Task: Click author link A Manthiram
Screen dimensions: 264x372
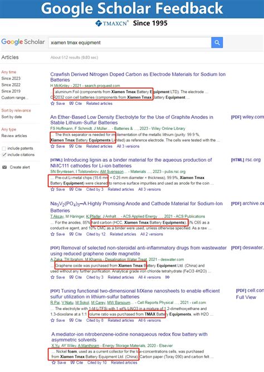Action: (88, 346)
